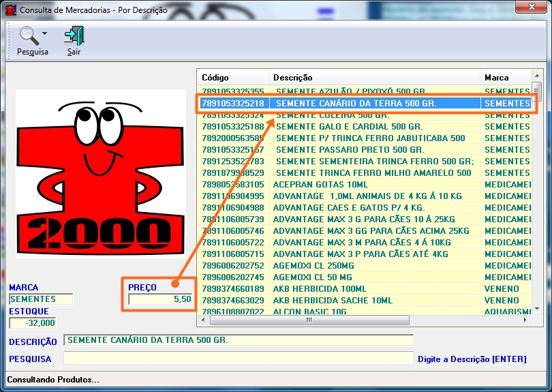This screenshot has width=552, height=392.
Task: Click the Pesquisa magnifier icon
Action: coord(29,35)
